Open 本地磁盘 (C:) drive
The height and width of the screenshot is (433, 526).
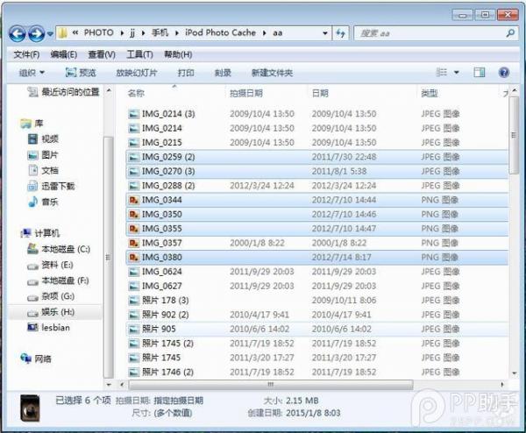59,249
